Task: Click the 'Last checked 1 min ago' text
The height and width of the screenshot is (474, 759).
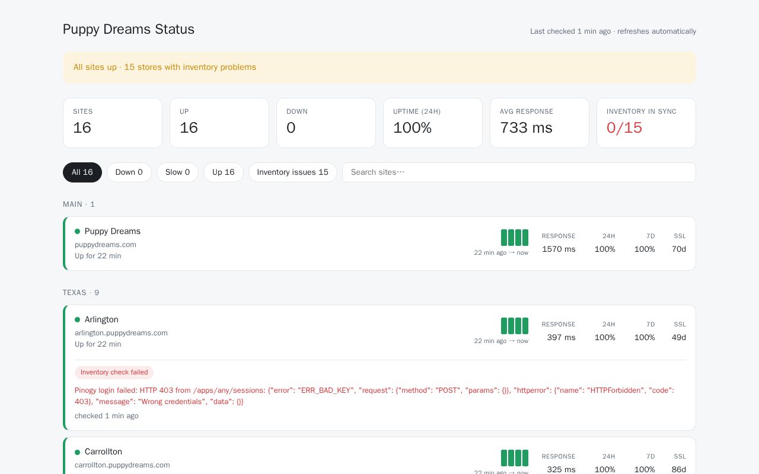Action: [x=570, y=31]
